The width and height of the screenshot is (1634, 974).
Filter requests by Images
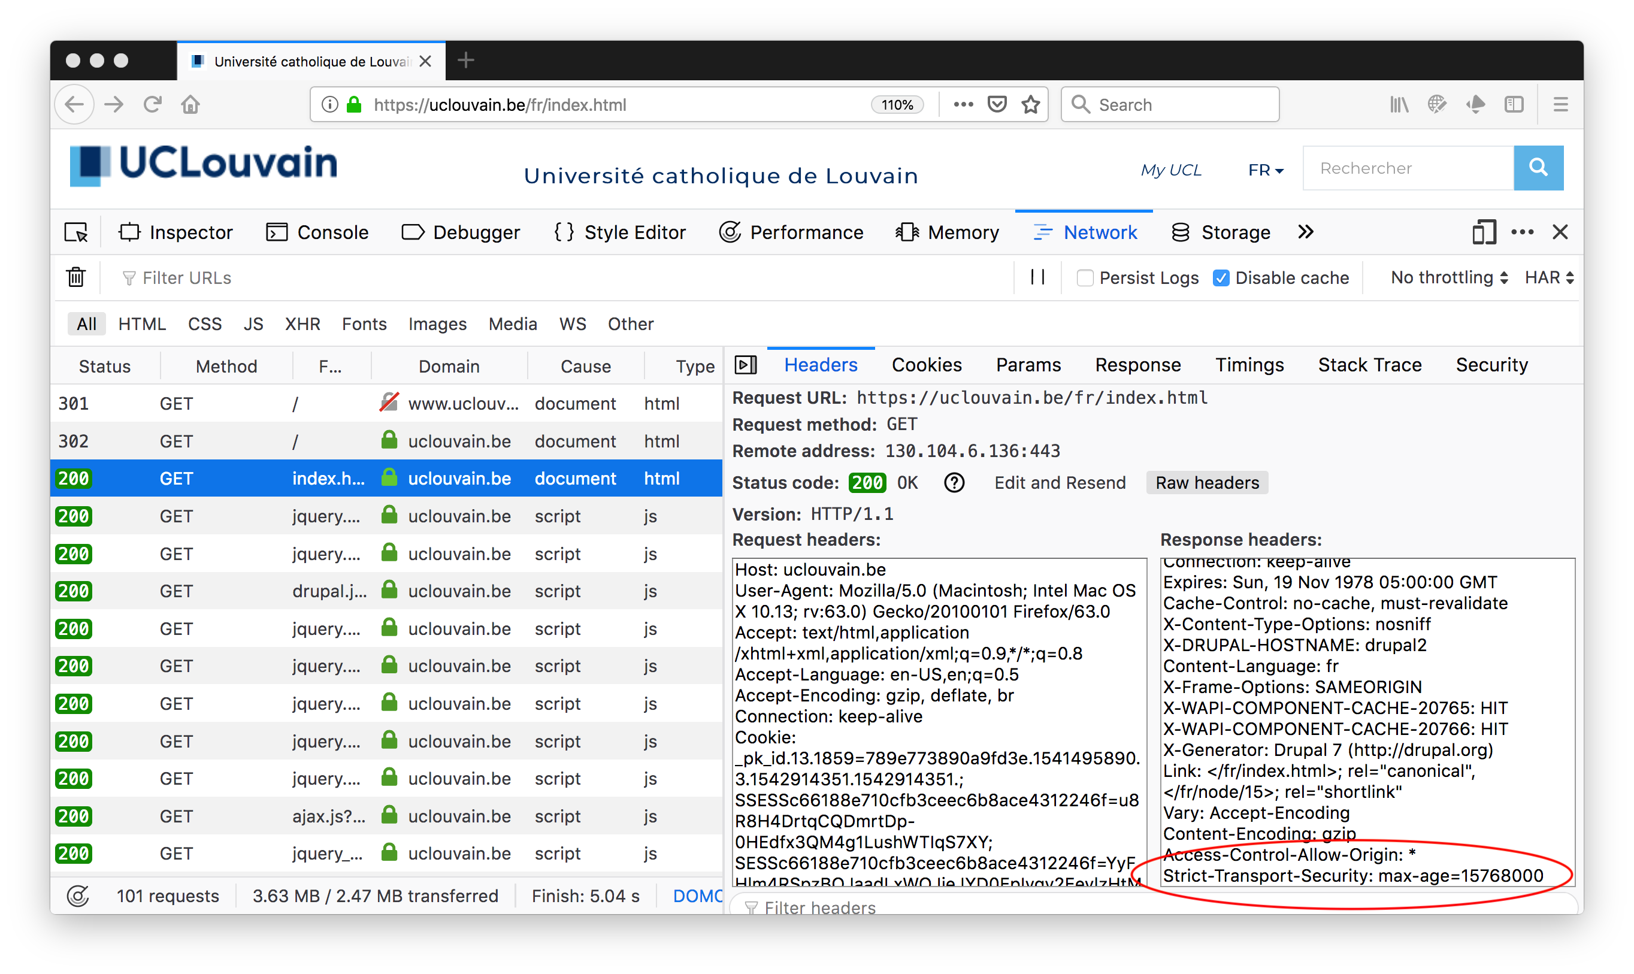(x=437, y=324)
